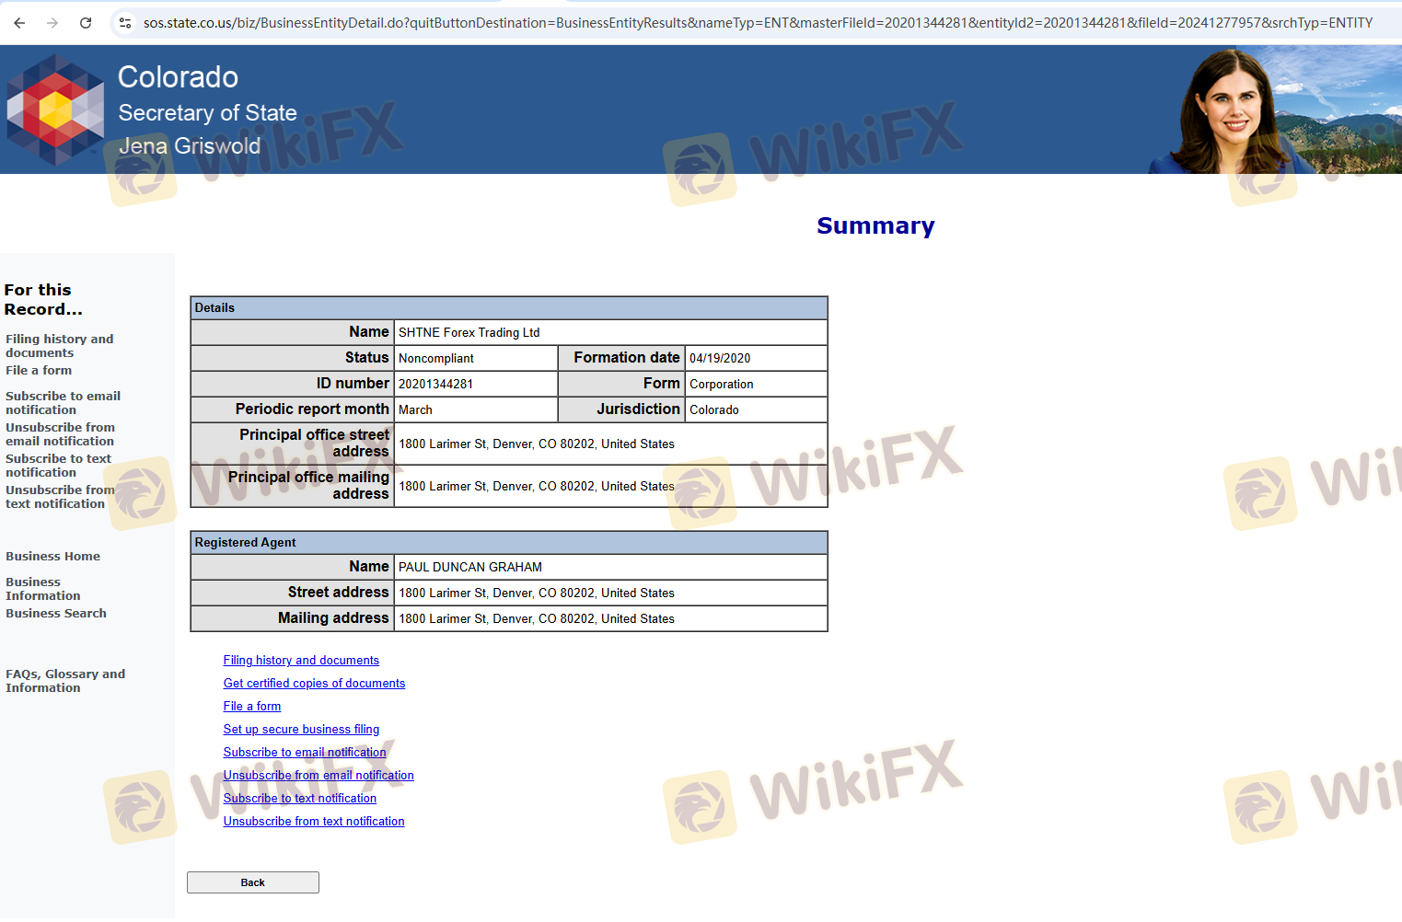Go to Business Home in sidebar
This screenshot has width=1402, height=922.
tap(53, 557)
